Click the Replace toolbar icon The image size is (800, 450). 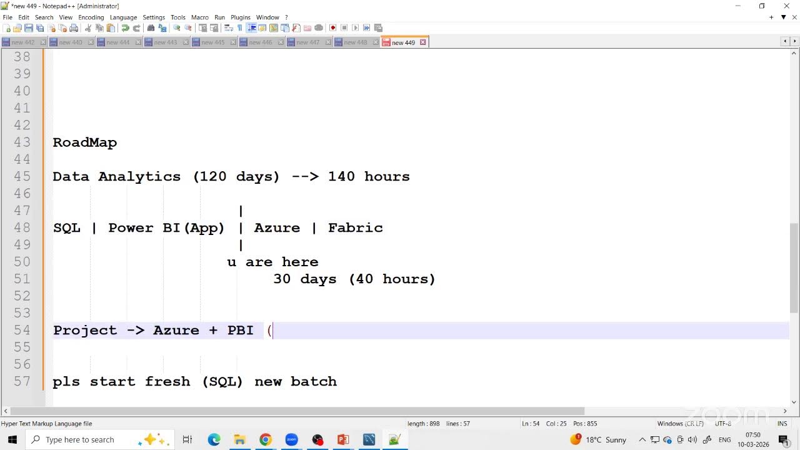click(162, 27)
